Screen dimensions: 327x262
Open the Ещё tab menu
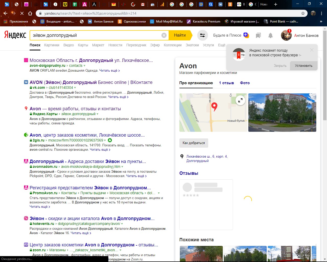point(221,45)
